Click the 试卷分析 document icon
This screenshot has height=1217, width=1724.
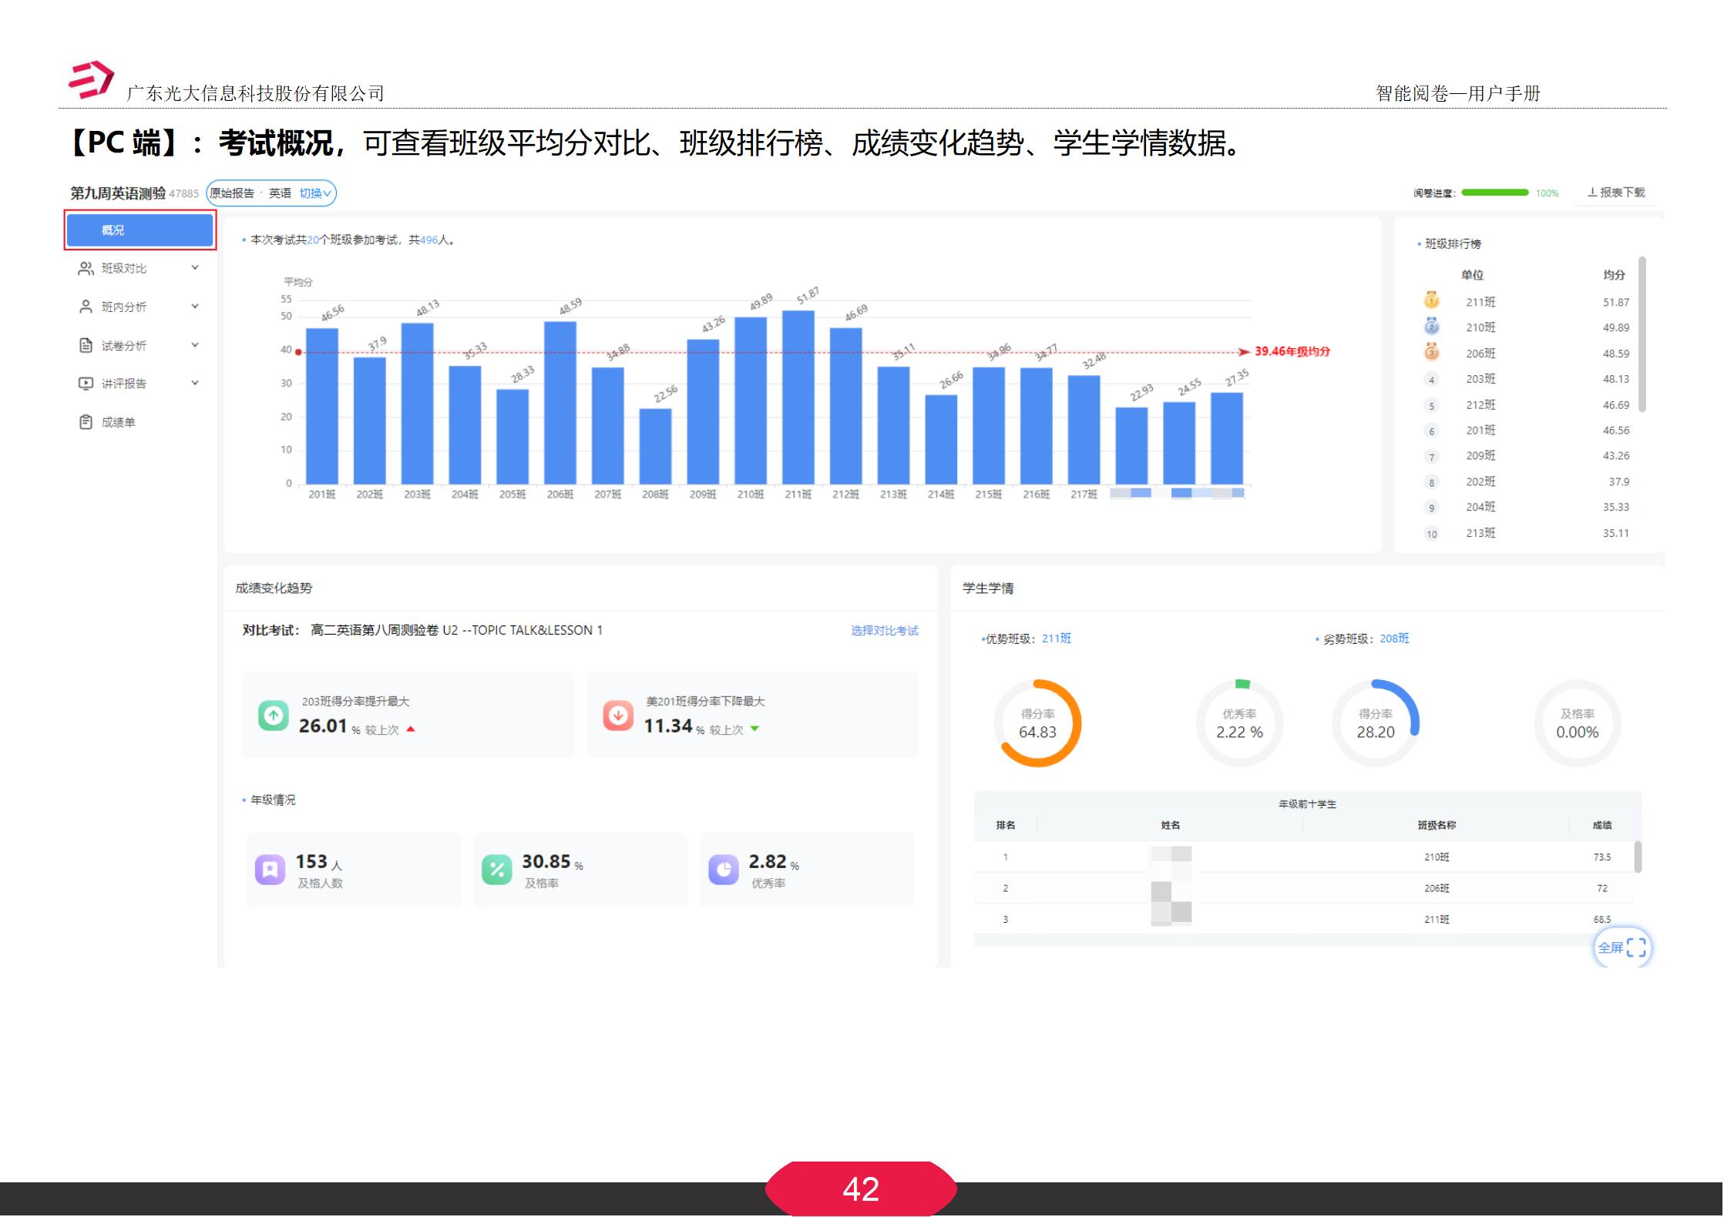86,344
